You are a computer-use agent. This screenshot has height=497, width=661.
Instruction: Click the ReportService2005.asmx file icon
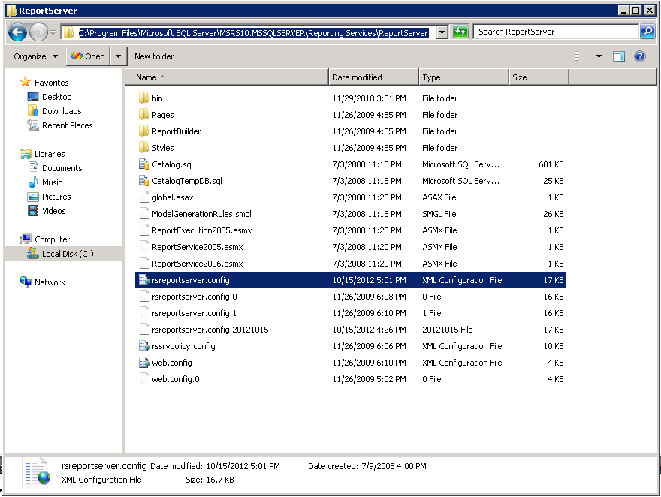(143, 247)
